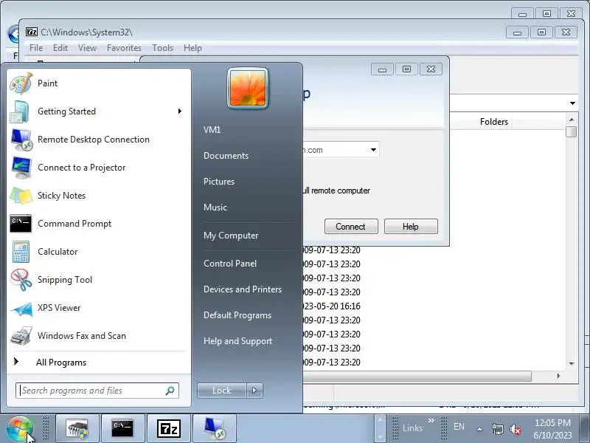
Task: Click 7-Zip vertical scrollbar down arrow
Action: [572, 363]
